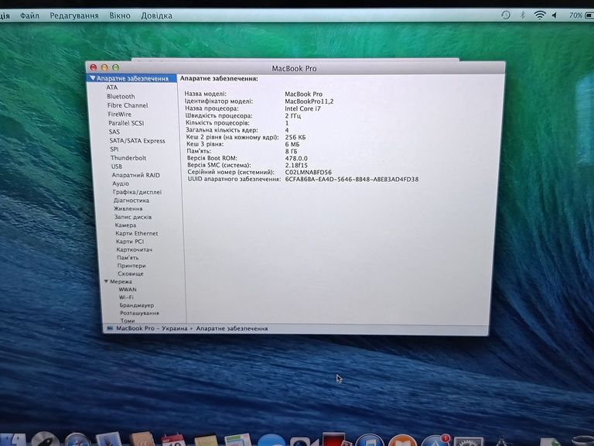Select Fibre Channel sidebar item

tap(128, 105)
